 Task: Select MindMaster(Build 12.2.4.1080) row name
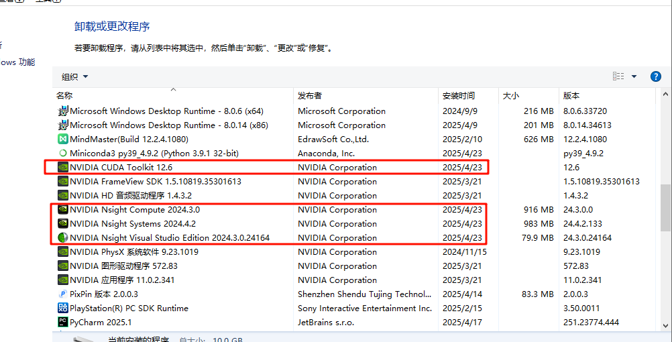[129, 139]
